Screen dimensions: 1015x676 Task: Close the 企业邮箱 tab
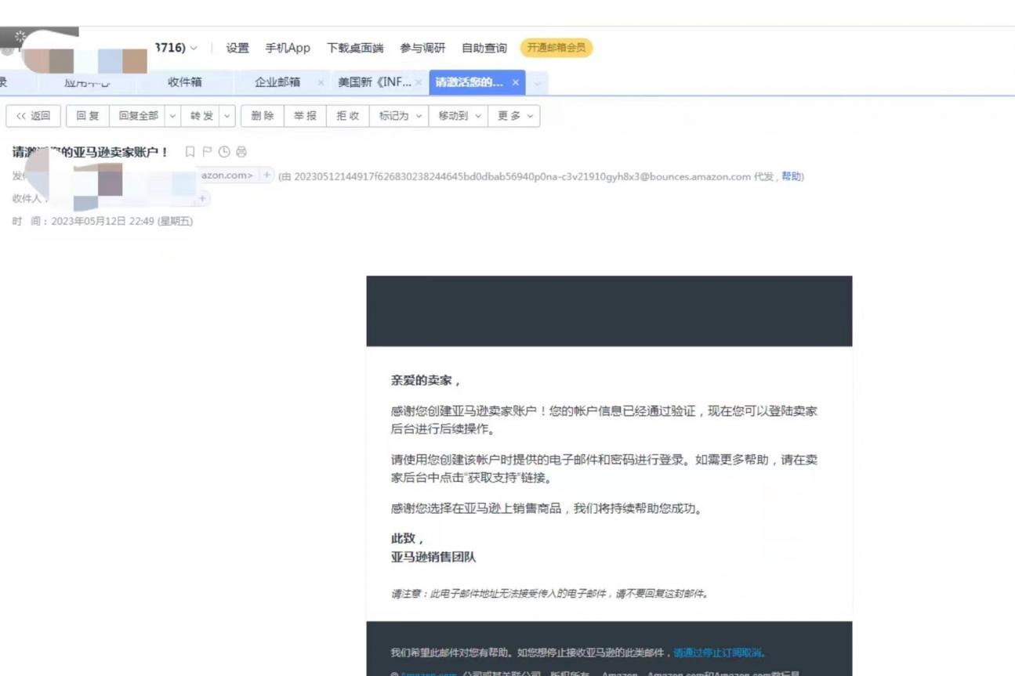[x=321, y=82]
